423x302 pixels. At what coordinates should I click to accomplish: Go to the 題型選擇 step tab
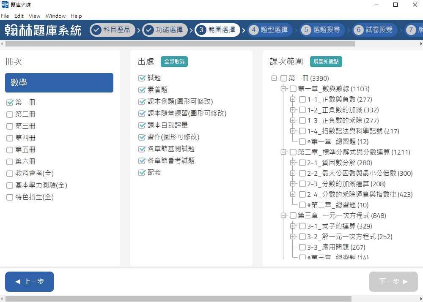click(270, 30)
